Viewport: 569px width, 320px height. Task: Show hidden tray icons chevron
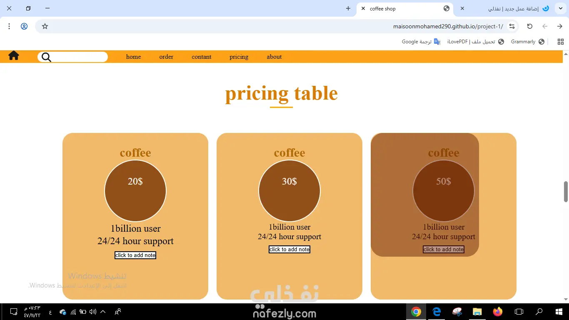coord(103,312)
